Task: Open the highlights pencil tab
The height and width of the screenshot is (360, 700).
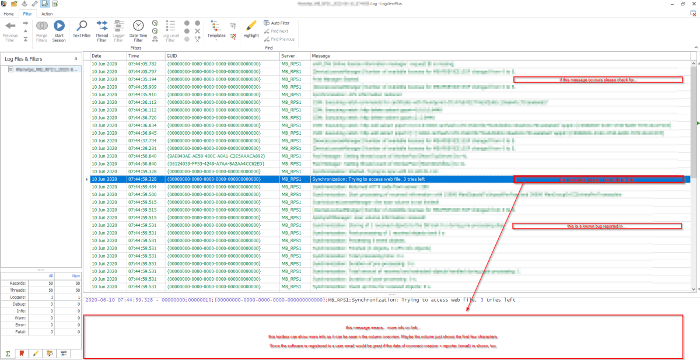Action: [x=35, y=353]
